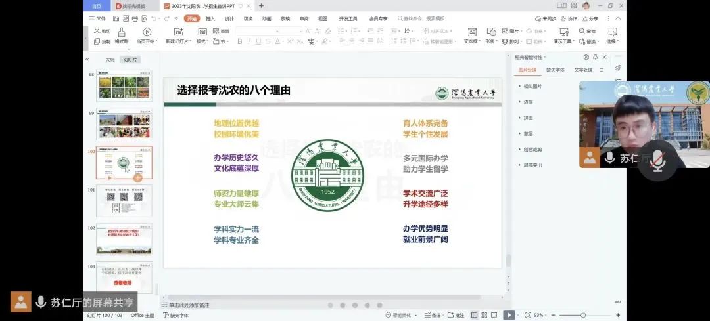Click the reading view icon in status bar
Image resolution: width=710 pixels, height=321 pixels.
[494, 315]
